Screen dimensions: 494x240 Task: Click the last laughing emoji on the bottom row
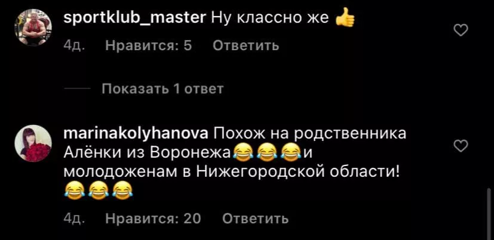(122, 192)
